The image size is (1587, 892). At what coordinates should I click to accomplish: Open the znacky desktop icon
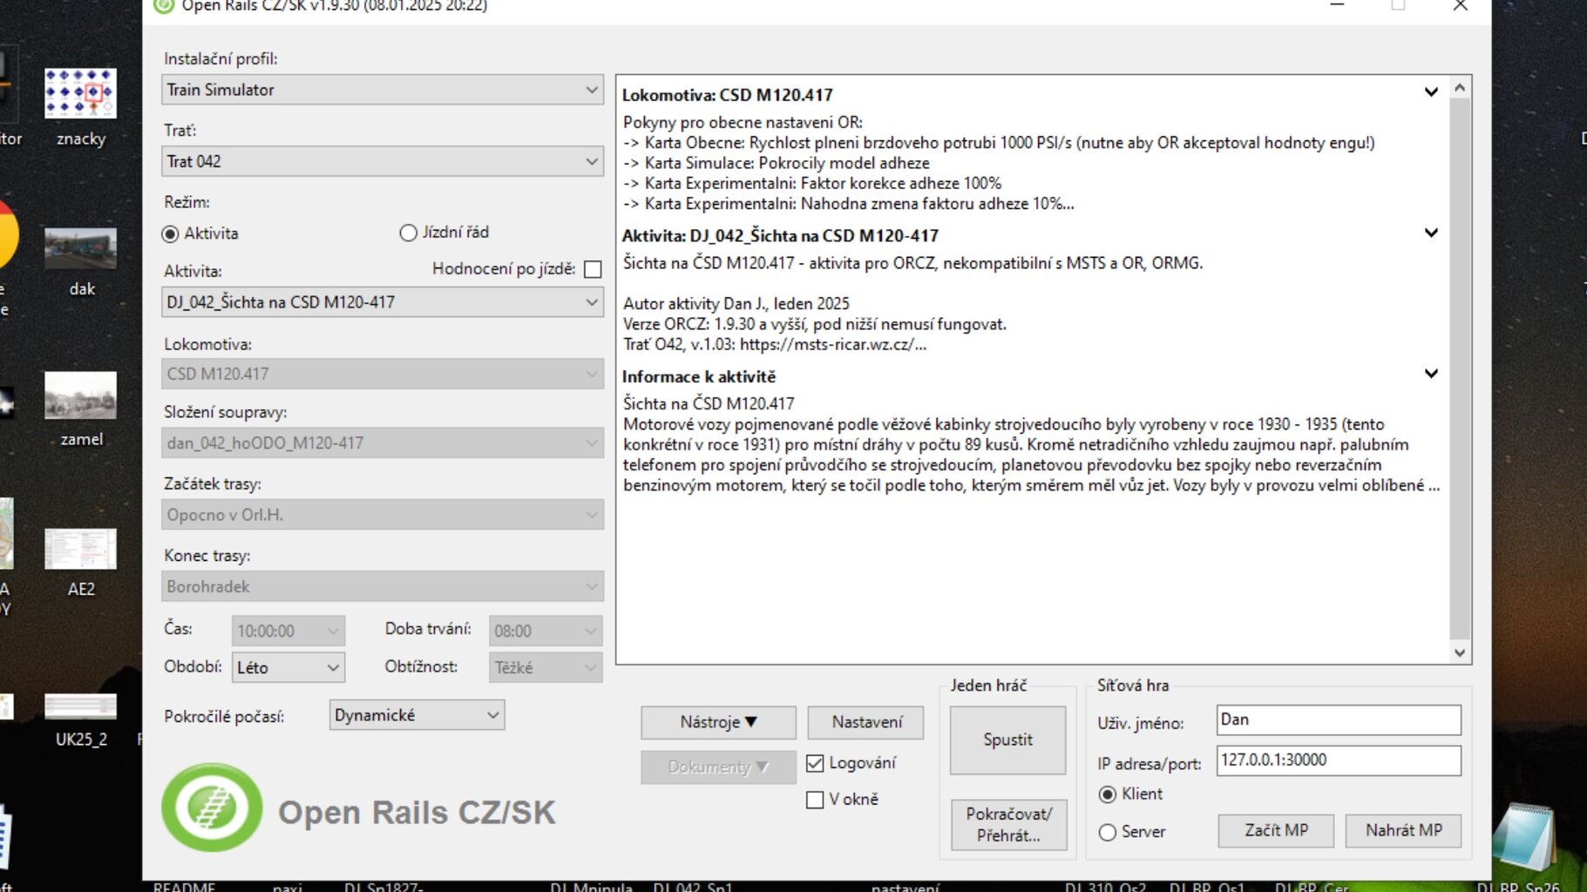click(80, 106)
